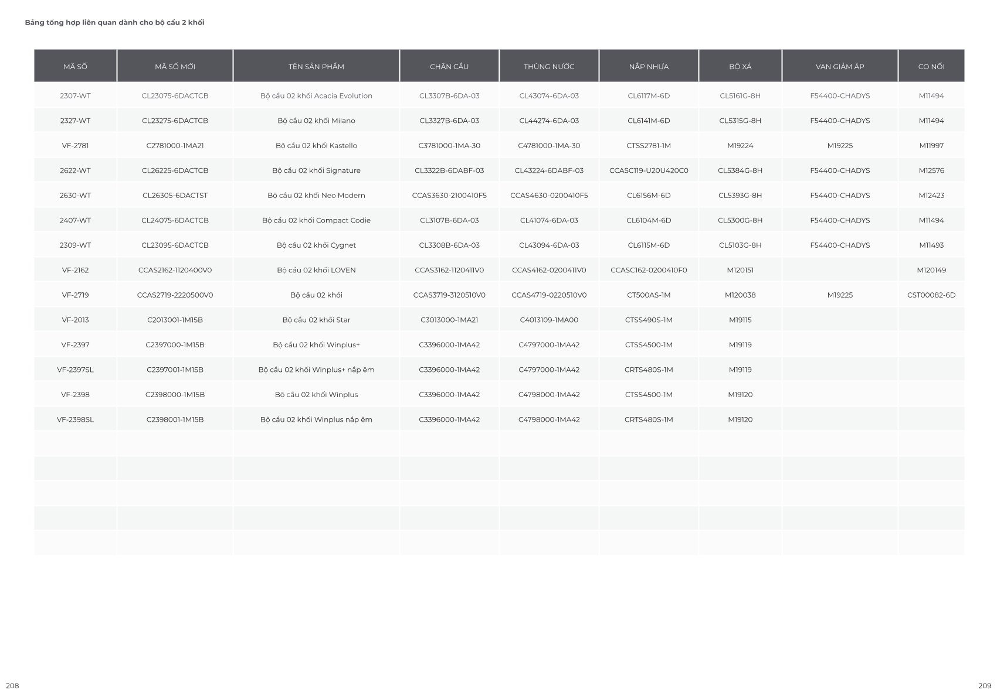The width and height of the screenshot is (997, 697).
Task: Click the CO NỐI column header
Action: pos(931,66)
